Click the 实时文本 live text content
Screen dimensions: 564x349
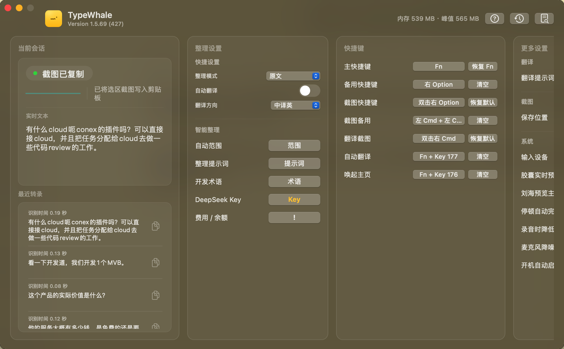point(95,138)
